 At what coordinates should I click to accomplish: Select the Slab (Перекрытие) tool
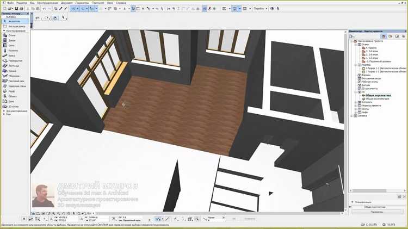point(15,60)
